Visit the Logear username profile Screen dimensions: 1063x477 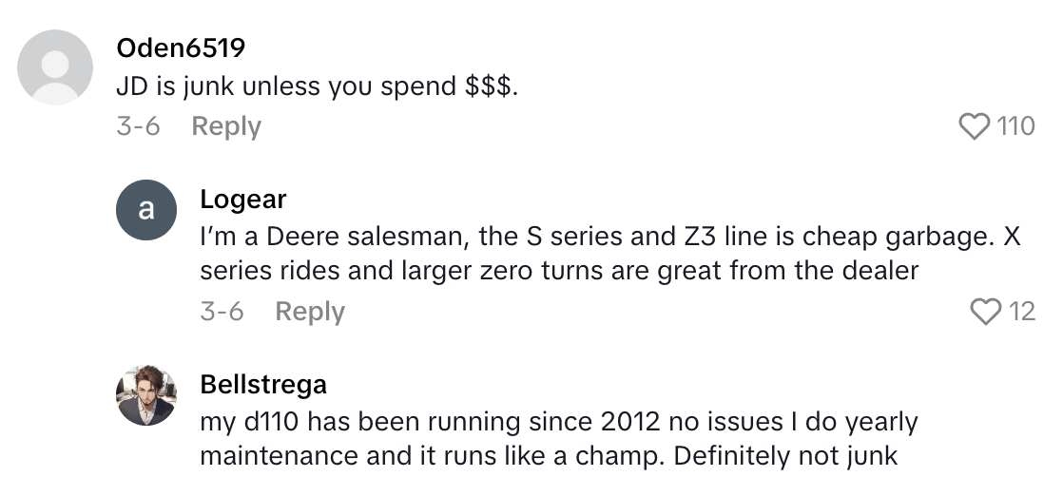click(x=243, y=199)
